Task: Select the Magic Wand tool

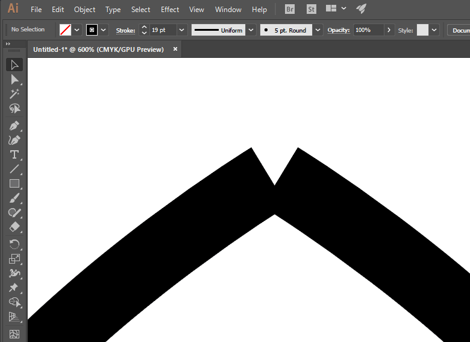Action: coord(14,94)
